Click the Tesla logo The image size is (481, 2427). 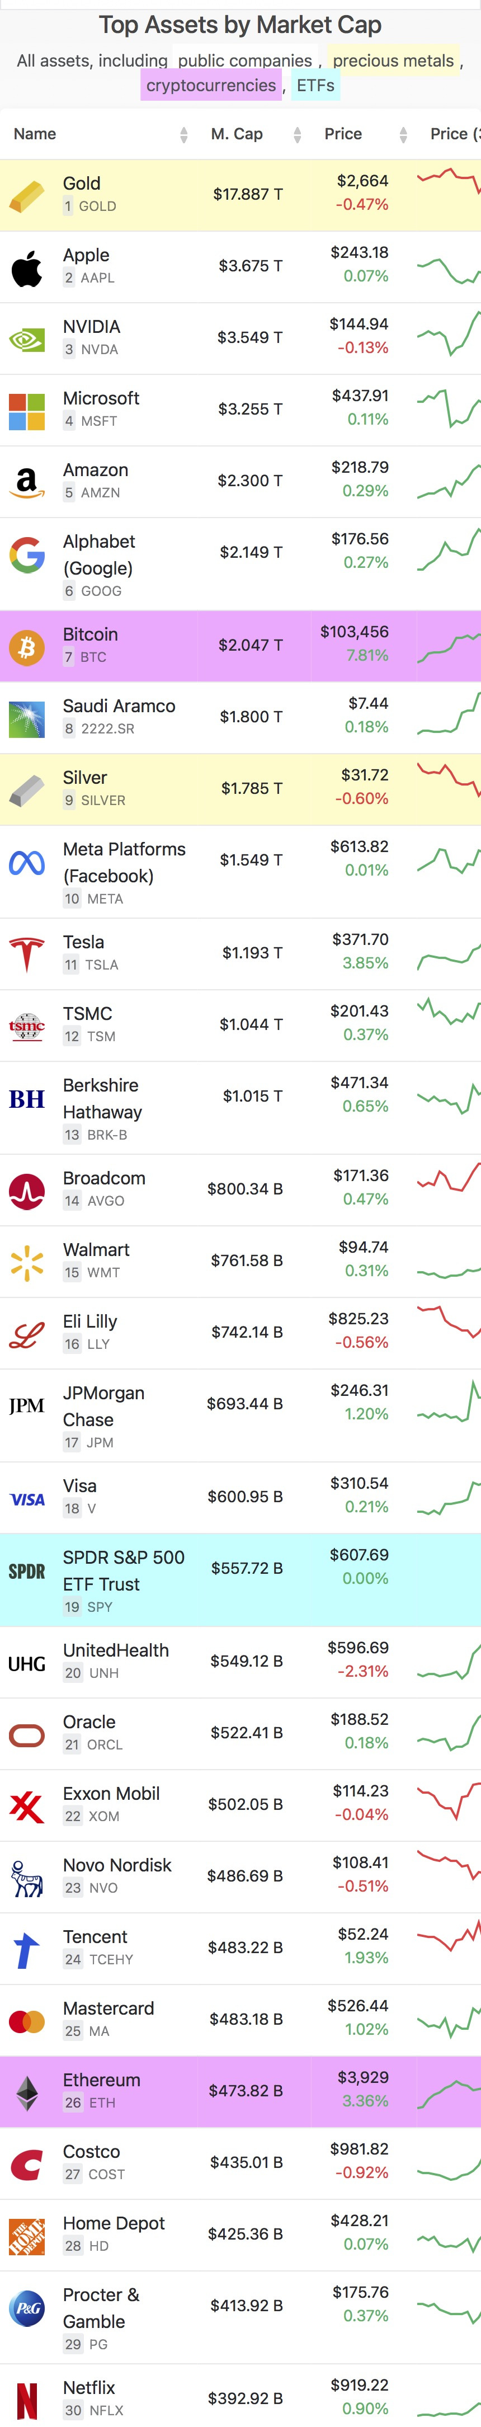pyautogui.click(x=28, y=952)
